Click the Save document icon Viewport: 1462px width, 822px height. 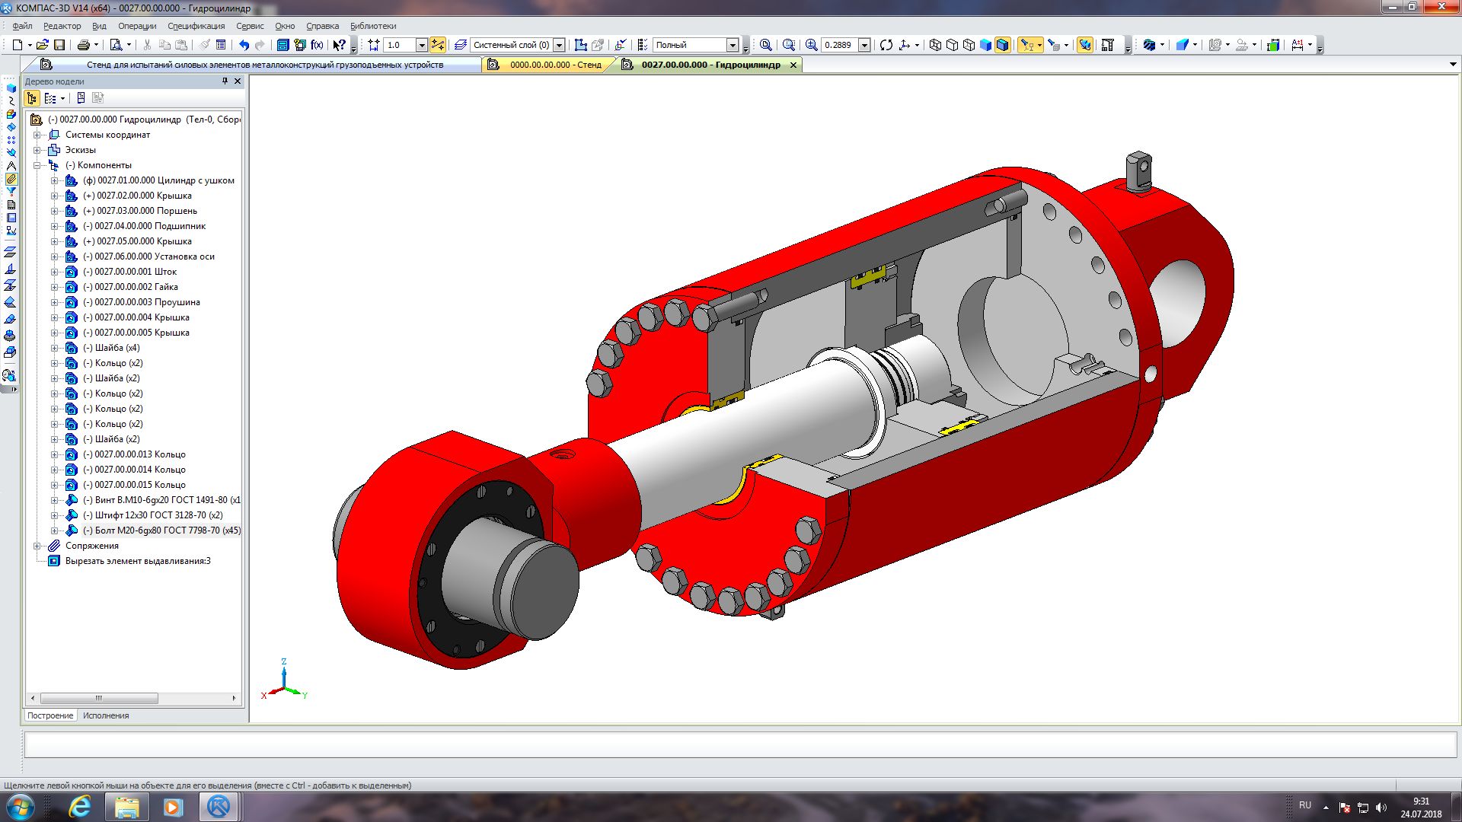coord(59,45)
